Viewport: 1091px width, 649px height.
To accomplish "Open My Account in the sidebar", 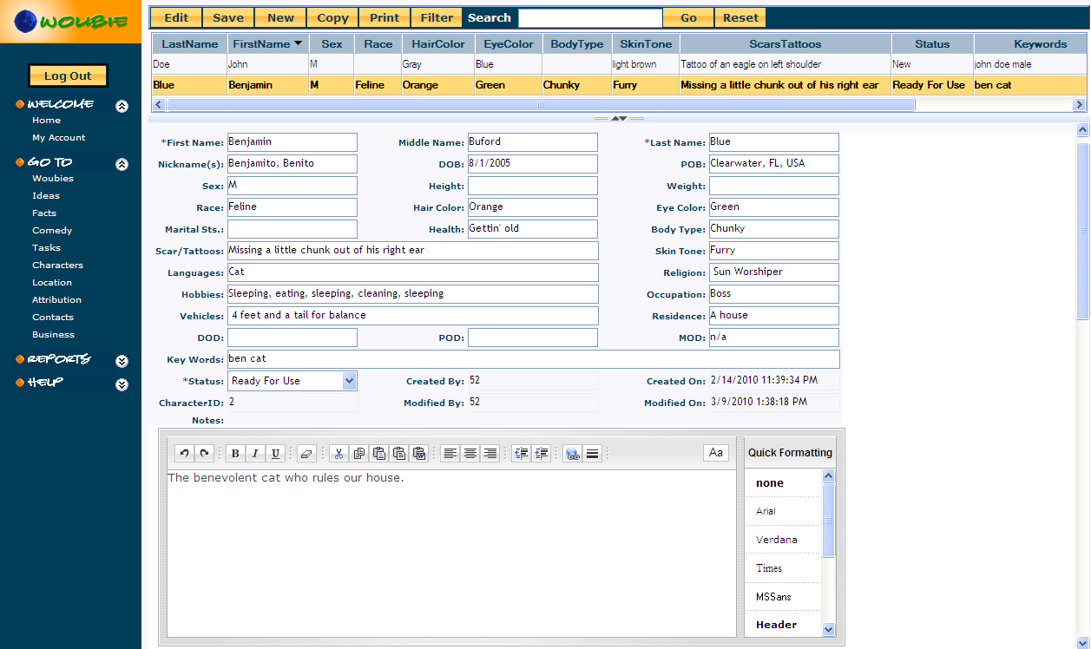I will [59, 138].
